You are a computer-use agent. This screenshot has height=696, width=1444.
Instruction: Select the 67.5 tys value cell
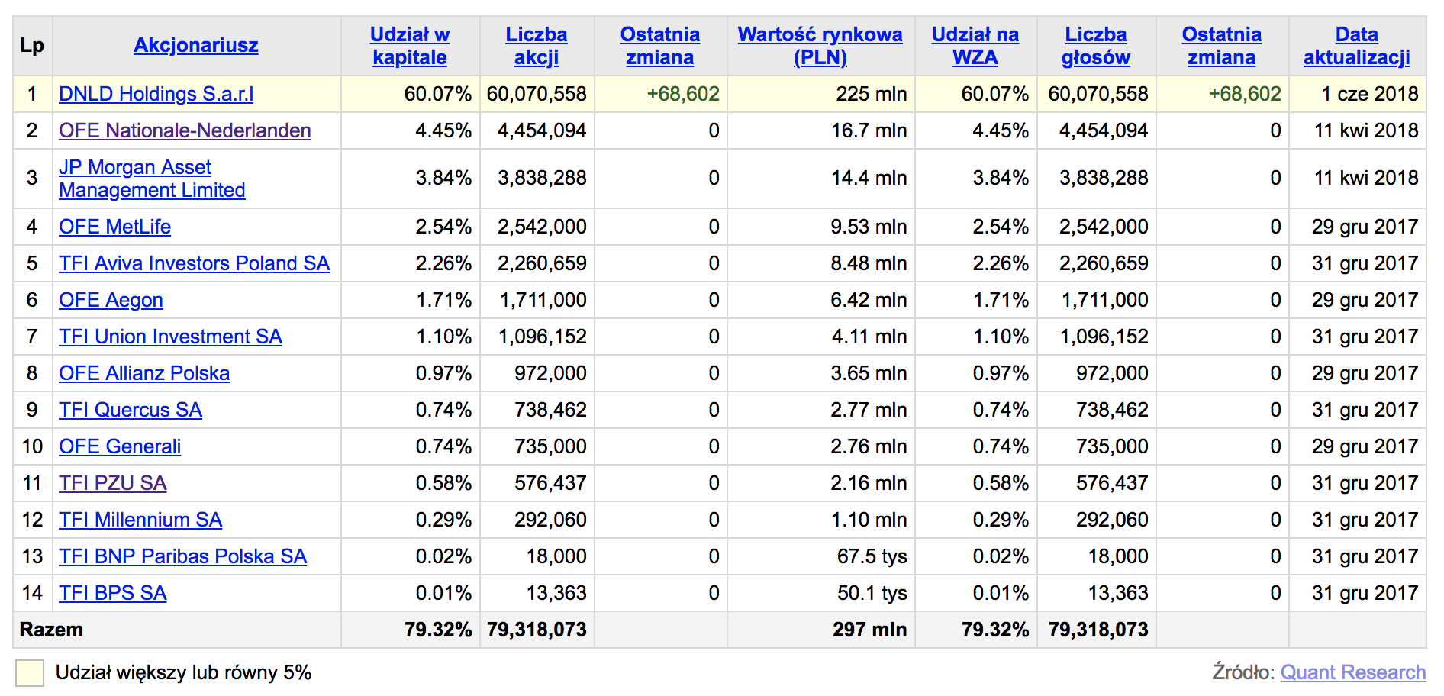tap(821, 556)
